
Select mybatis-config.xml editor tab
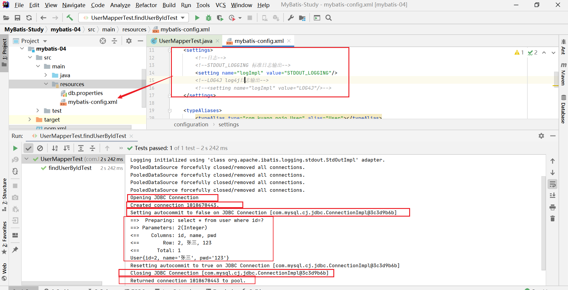(259, 41)
